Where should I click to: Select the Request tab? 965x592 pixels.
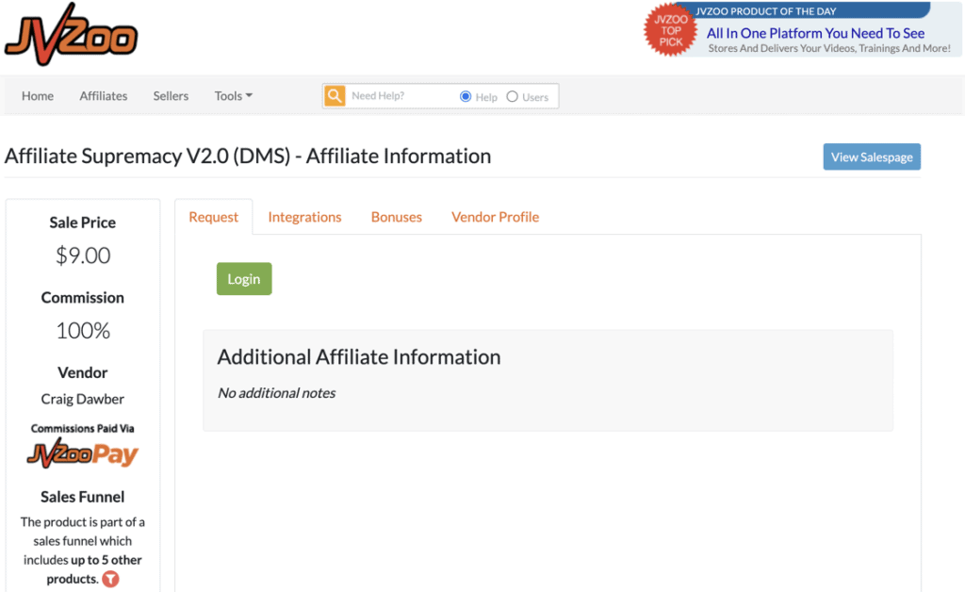point(214,217)
